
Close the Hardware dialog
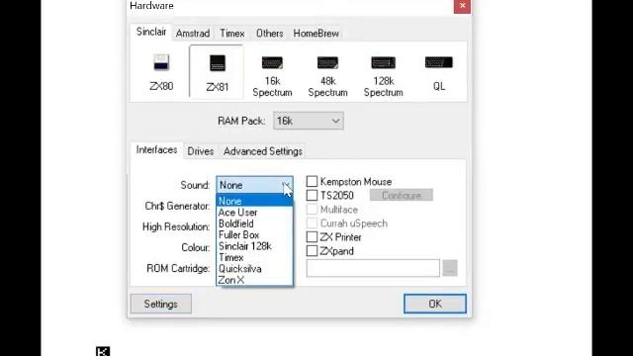click(x=462, y=6)
